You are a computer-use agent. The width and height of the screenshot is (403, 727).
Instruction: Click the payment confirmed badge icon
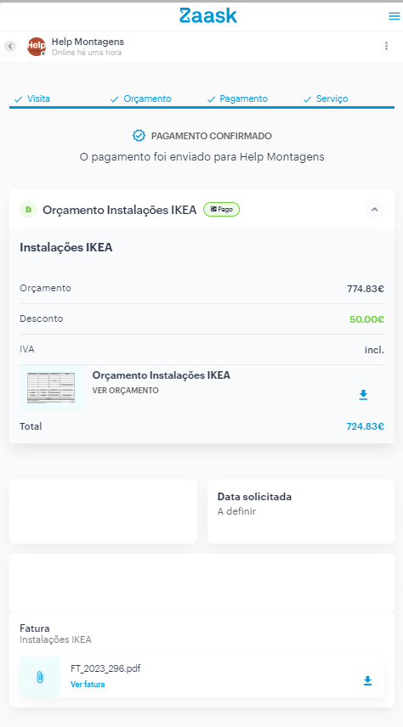coord(139,136)
